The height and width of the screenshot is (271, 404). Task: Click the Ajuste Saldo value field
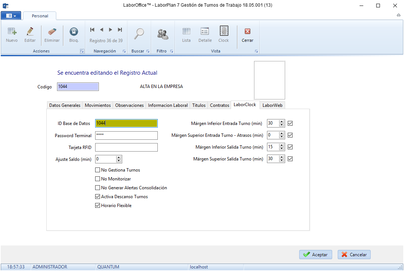pos(106,159)
